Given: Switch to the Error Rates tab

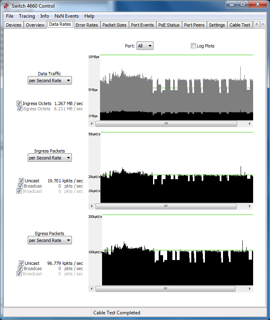Looking at the screenshot, I should pos(87,25).
